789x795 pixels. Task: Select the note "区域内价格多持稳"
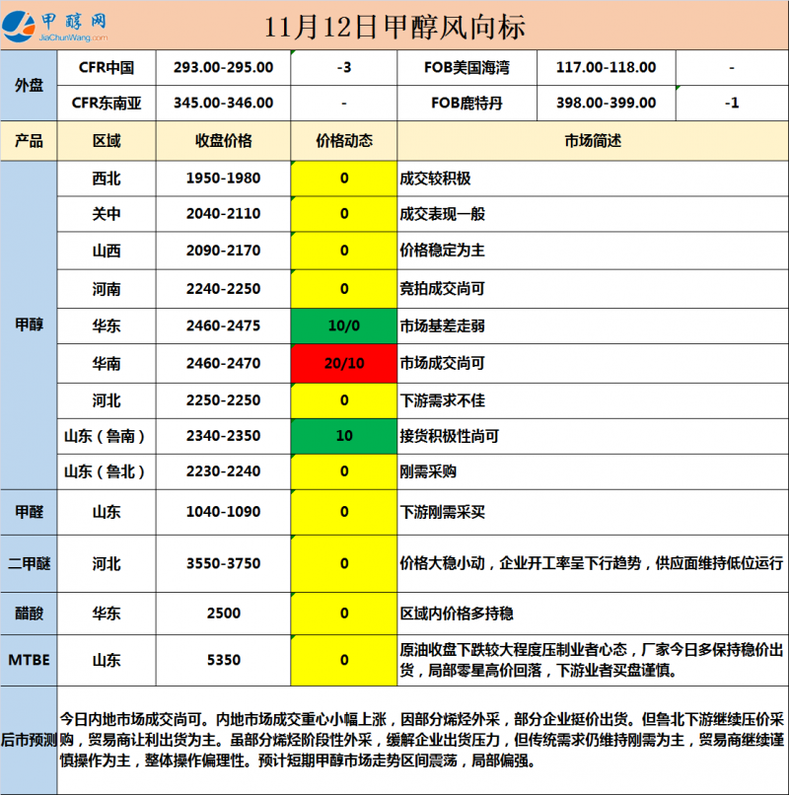tap(457, 614)
